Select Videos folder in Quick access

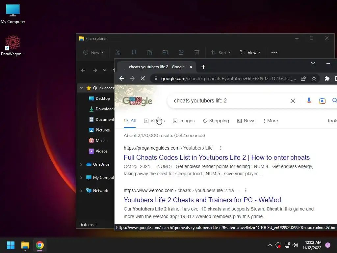pyautogui.click(x=98, y=151)
